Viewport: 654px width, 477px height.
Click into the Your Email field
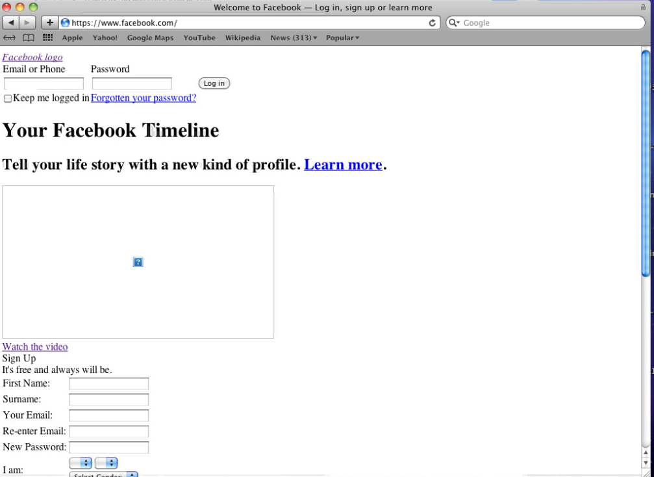coord(109,415)
